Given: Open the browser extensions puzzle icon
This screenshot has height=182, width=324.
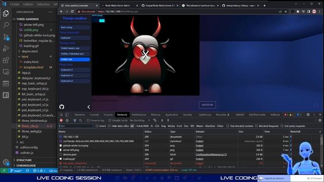Looking at the screenshot, I should click(298, 12).
